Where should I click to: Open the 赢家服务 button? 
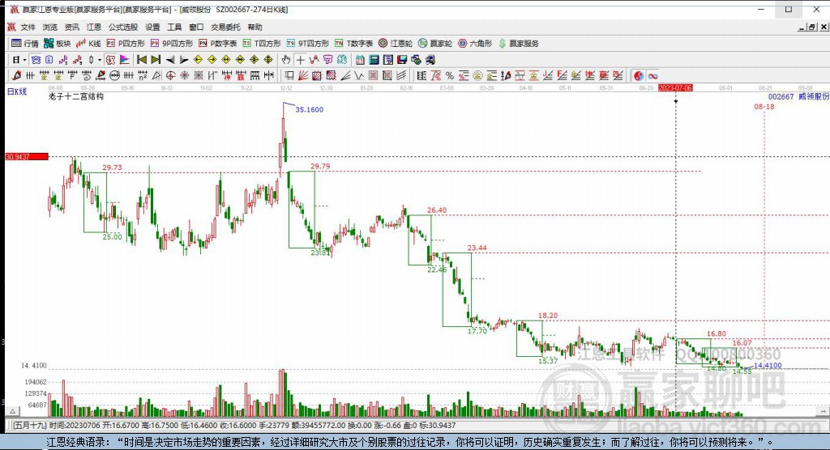[x=519, y=44]
